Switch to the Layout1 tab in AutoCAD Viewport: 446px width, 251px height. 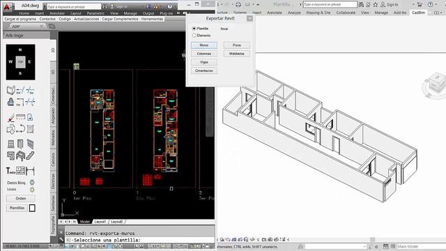click(100, 222)
